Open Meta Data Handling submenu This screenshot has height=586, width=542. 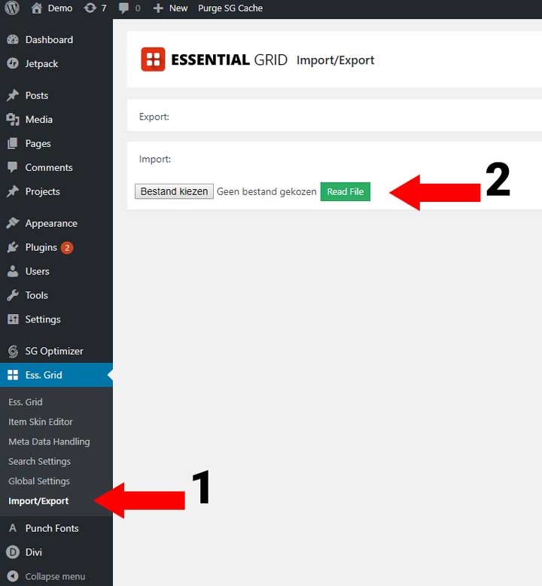pyautogui.click(x=49, y=441)
